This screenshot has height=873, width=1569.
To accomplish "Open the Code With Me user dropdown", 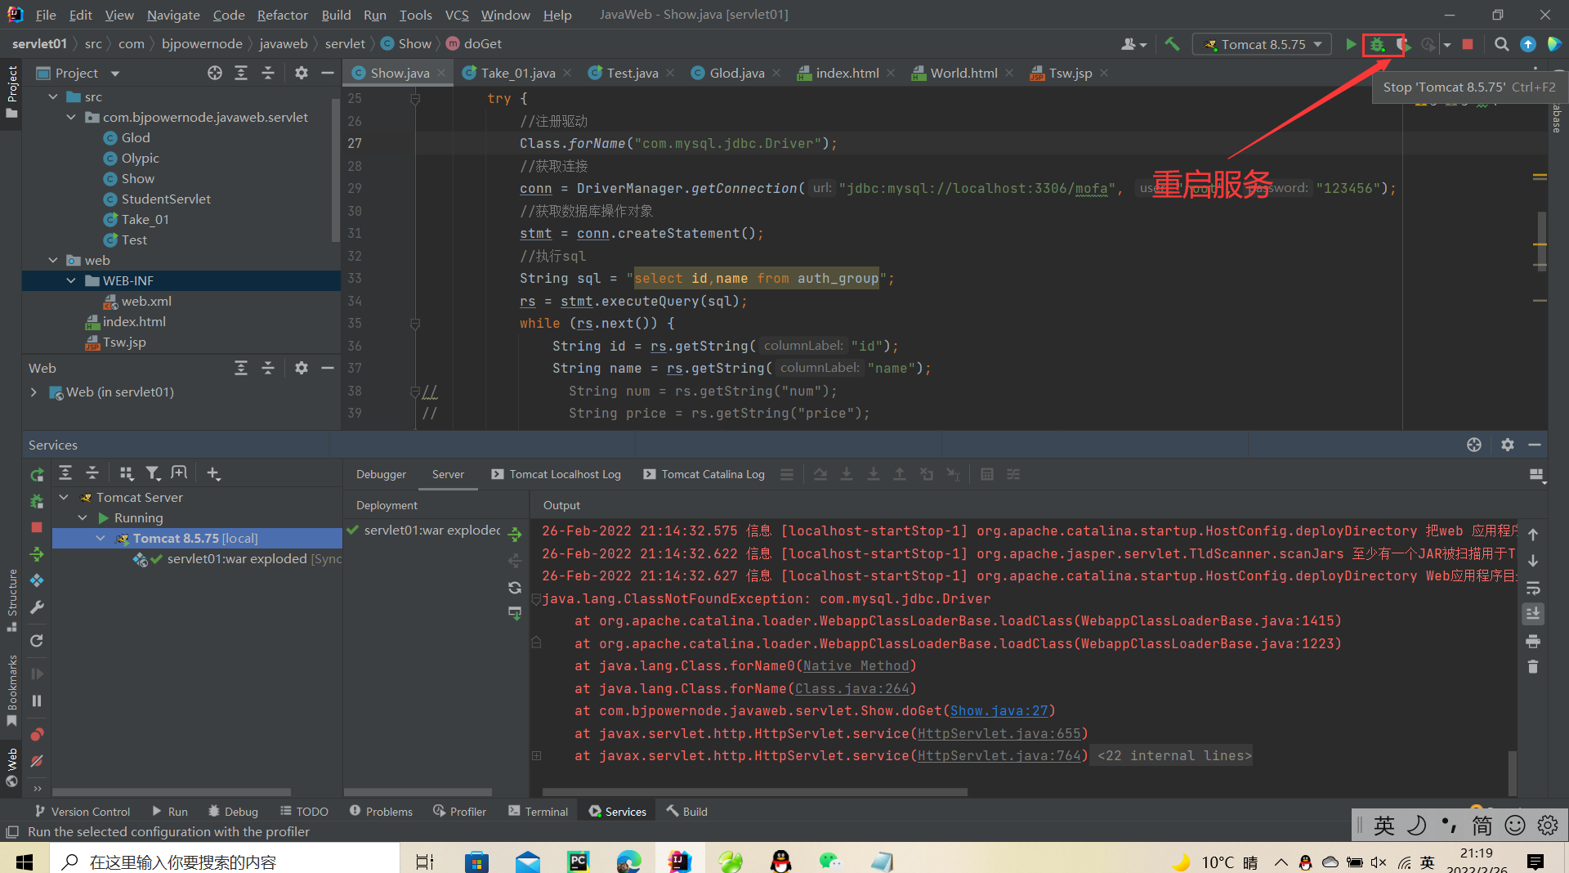I will pyautogui.click(x=1134, y=44).
